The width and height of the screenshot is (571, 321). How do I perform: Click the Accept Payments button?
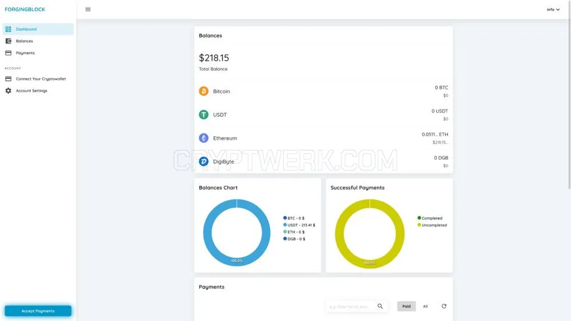coord(38,311)
